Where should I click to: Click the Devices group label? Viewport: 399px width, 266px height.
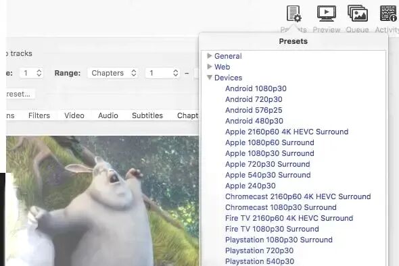pyautogui.click(x=229, y=78)
